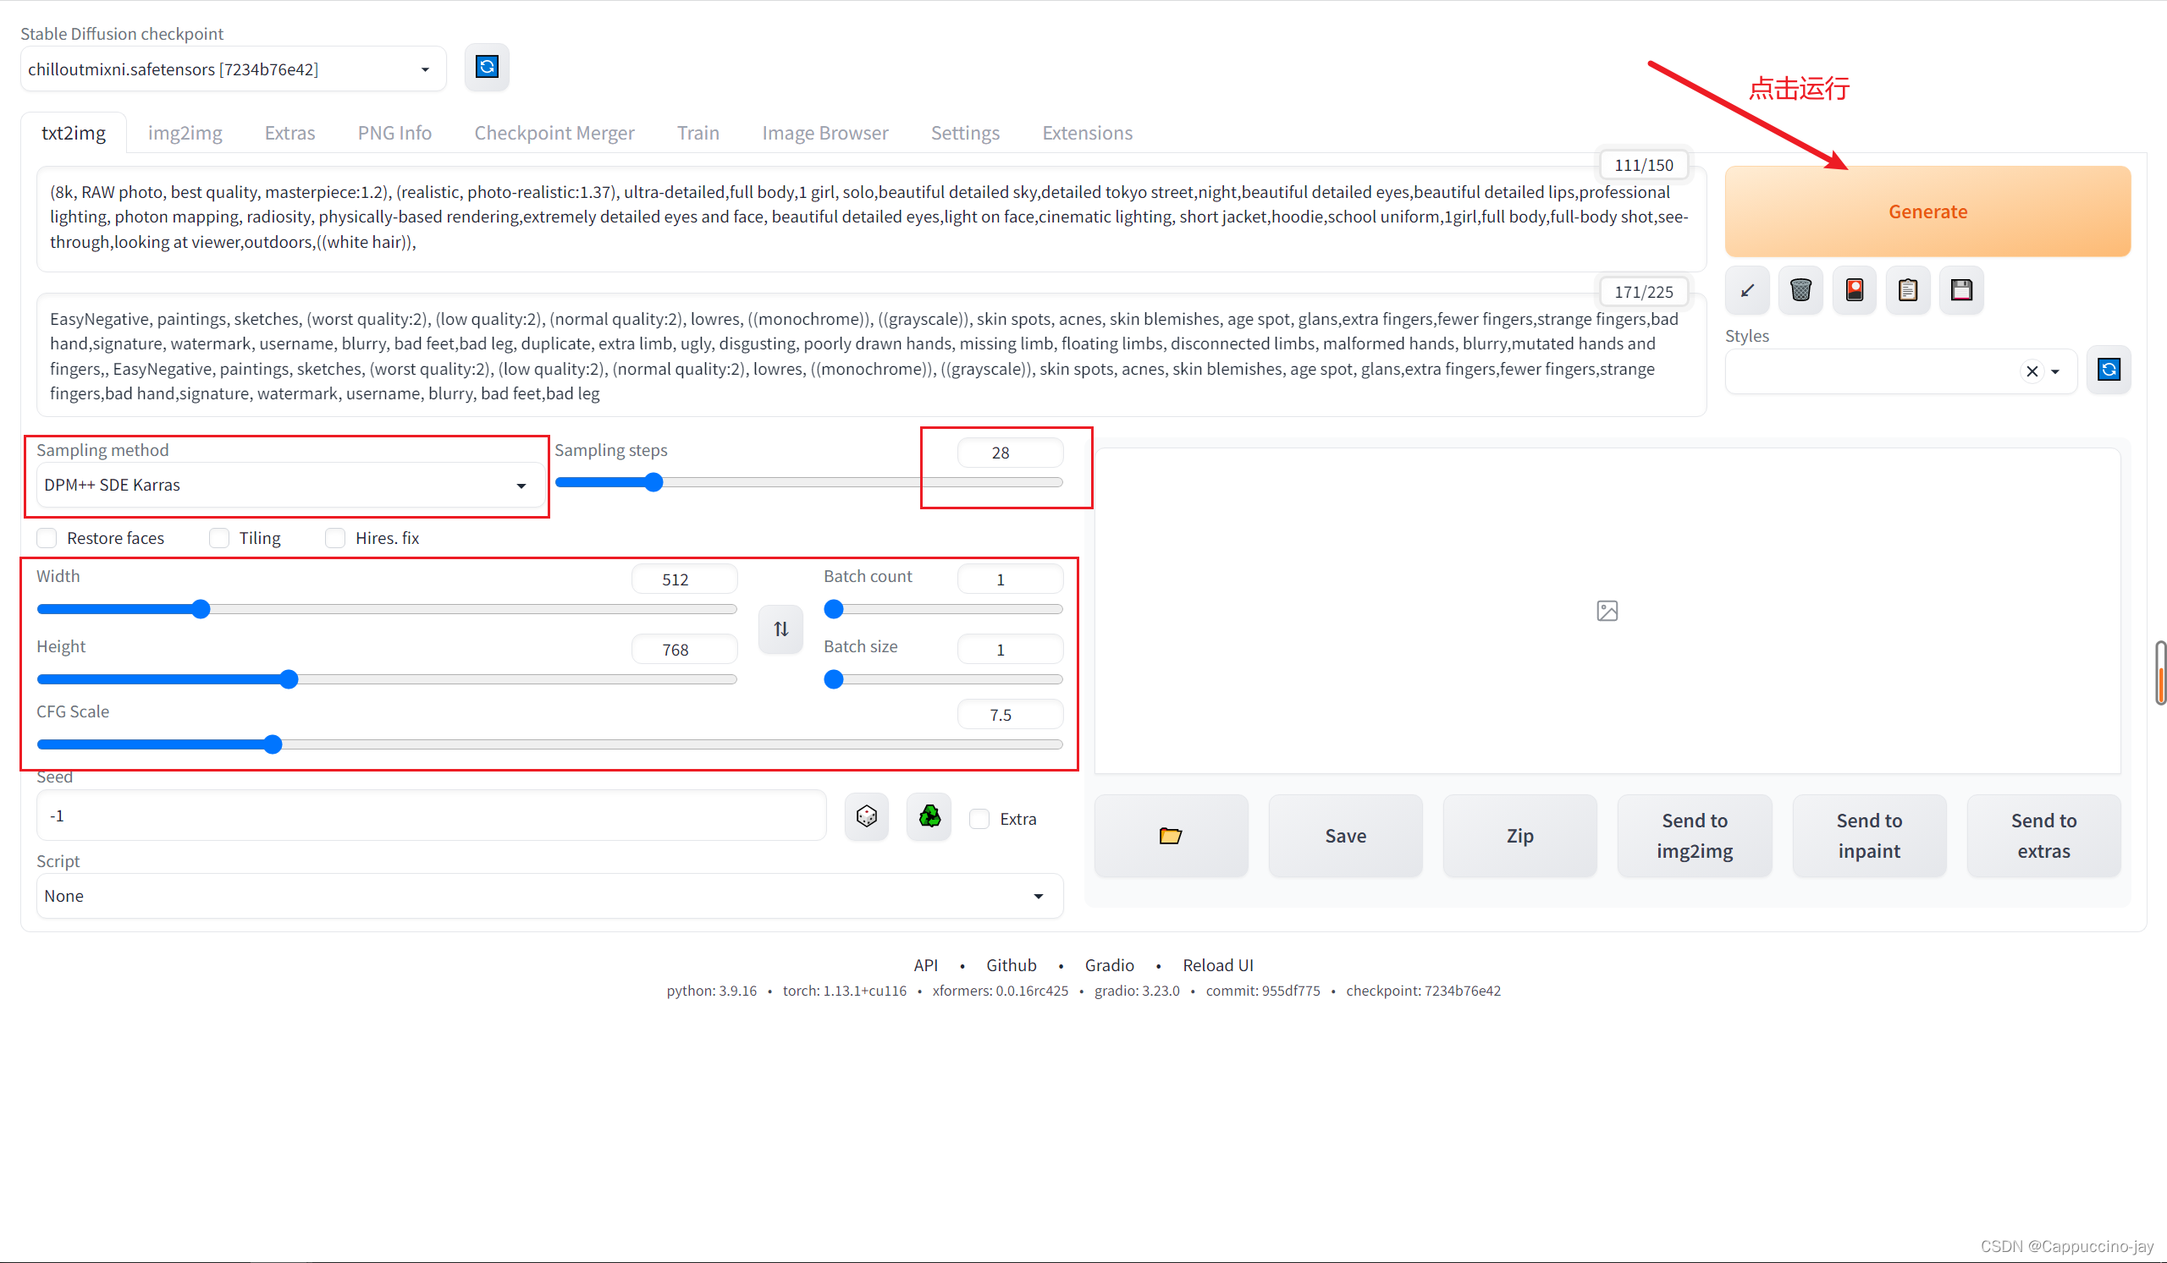Open the Settings tab

tap(966, 133)
